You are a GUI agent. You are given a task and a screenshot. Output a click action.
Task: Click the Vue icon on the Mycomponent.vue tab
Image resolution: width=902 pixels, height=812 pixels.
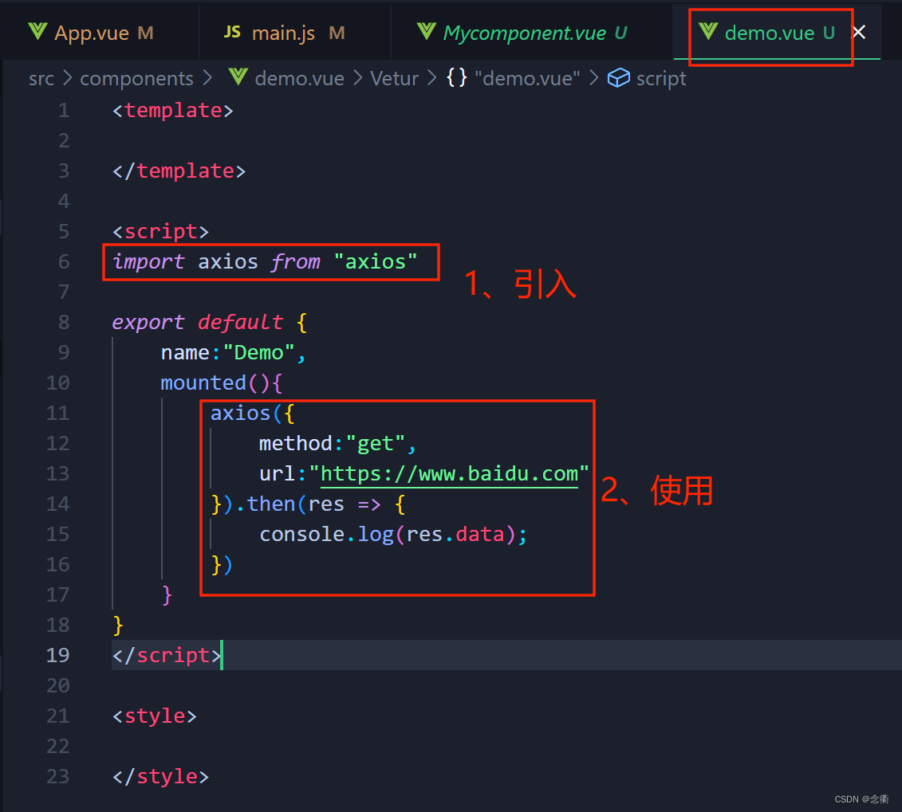427,32
